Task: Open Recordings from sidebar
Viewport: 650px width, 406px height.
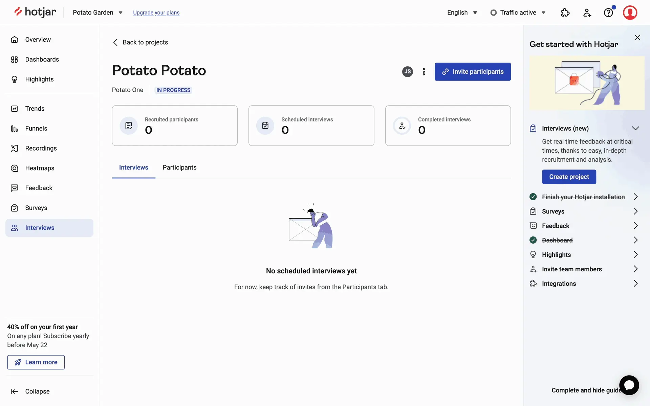Action: coord(41,148)
